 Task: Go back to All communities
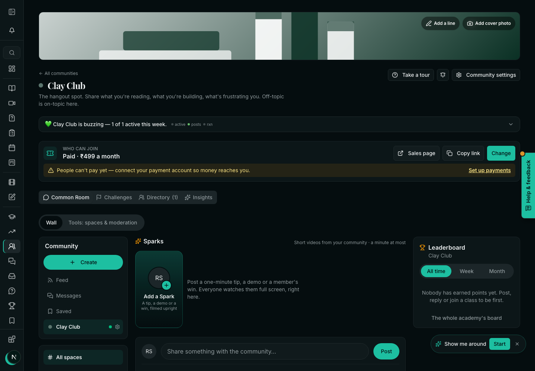[x=58, y=73]
